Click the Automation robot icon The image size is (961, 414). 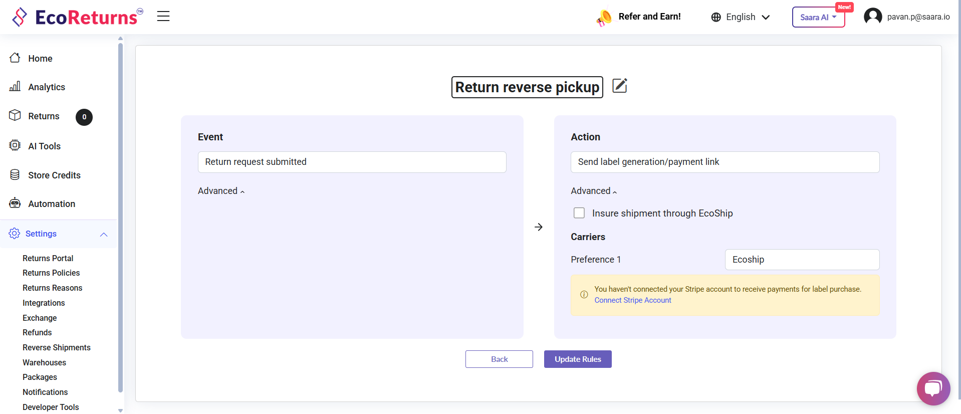pyautogui.click(x=15, y=203)
